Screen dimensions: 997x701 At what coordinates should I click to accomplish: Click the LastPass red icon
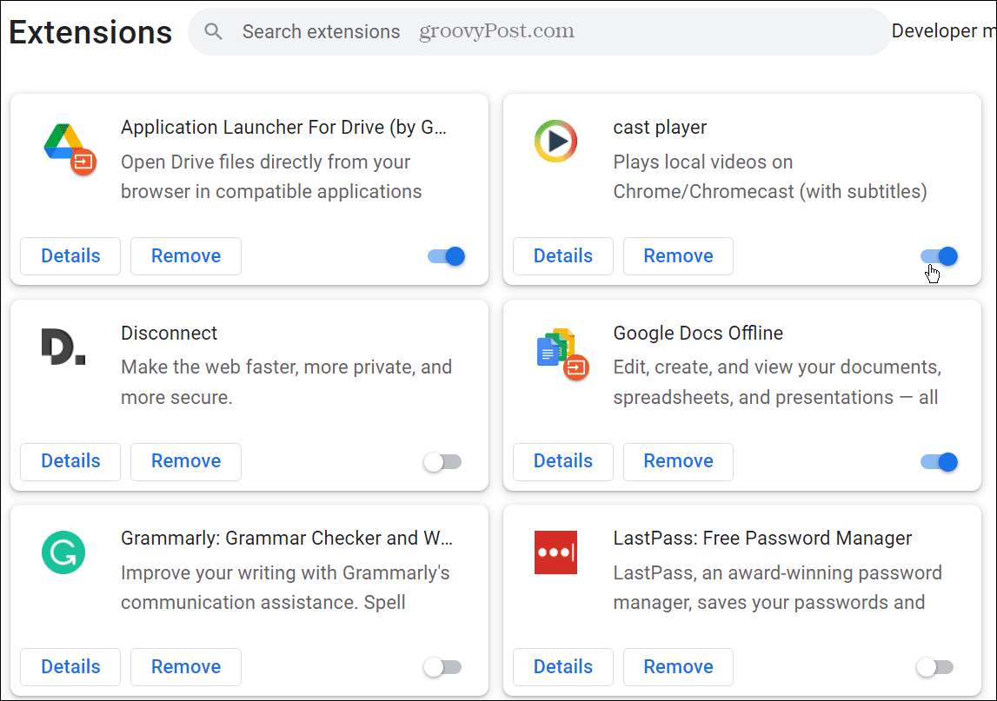(555, 552)
